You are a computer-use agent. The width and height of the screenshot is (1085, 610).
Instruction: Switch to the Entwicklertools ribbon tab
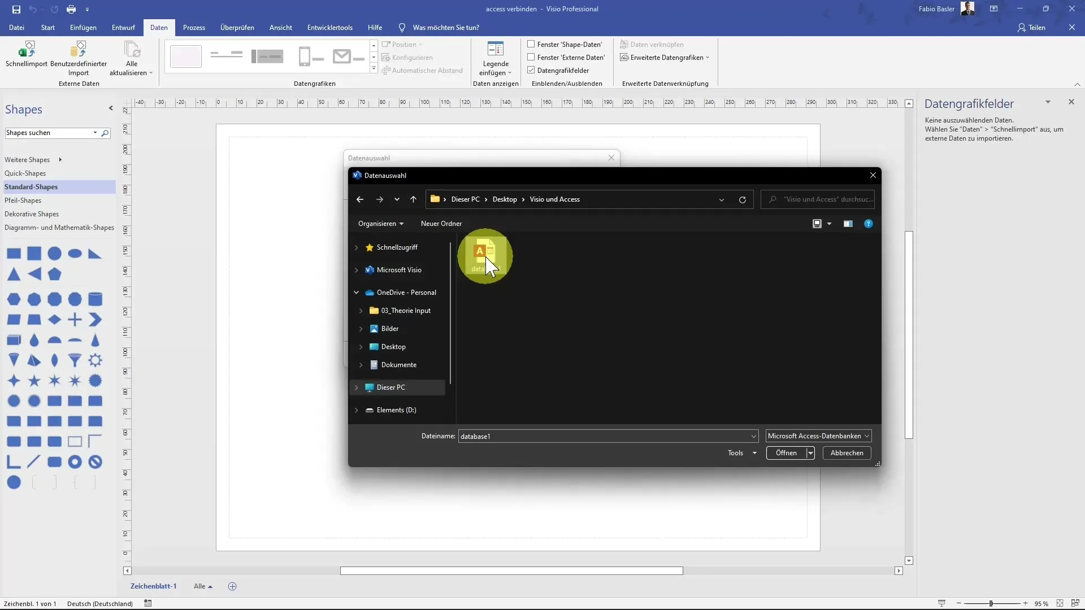coord(329,28)
